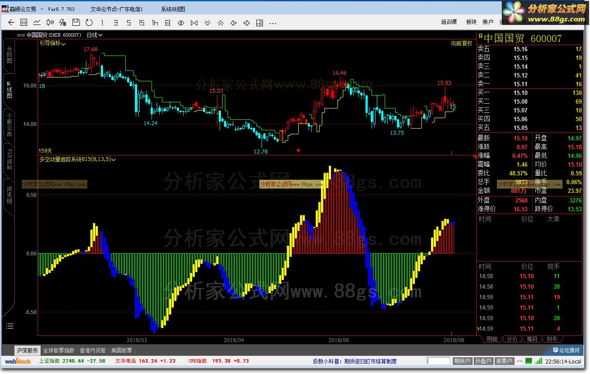Image resolution: width=590 pixels, height=374 pixels.
Task: Click the 论坛提问 forum button
Action: coord(566,350)
